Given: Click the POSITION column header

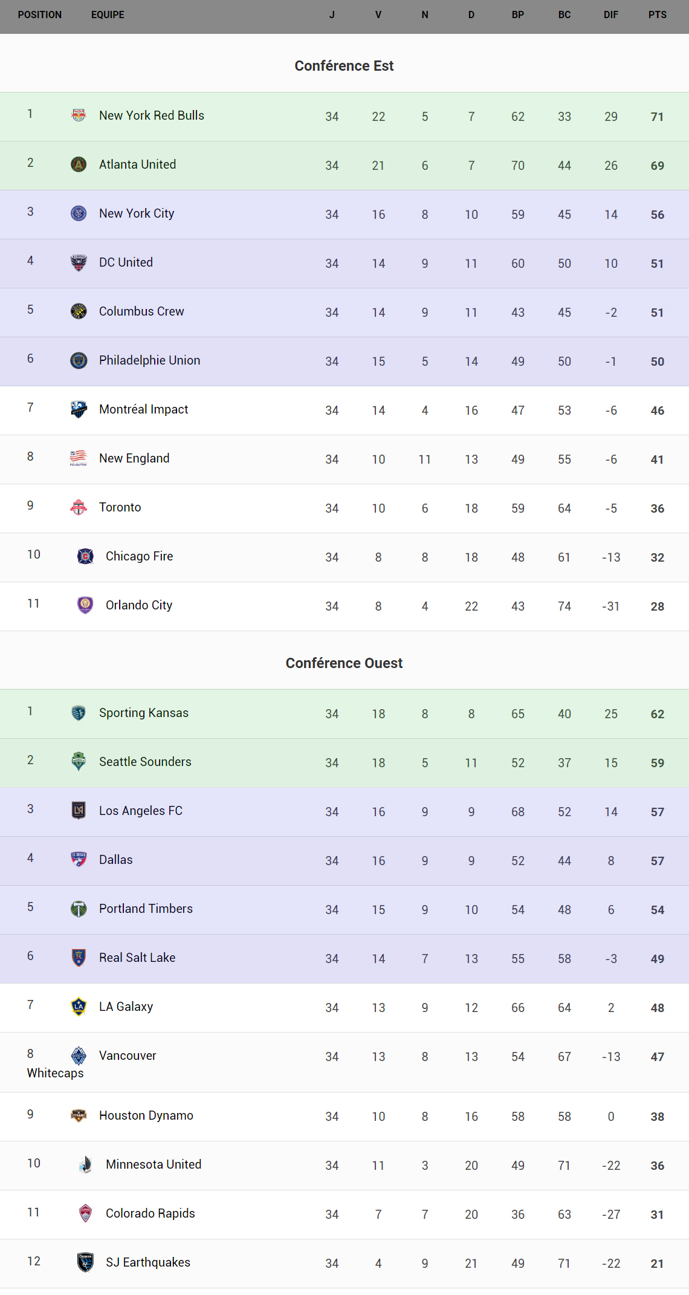Looking at the screenshot, I should click(x=40, y=15).
